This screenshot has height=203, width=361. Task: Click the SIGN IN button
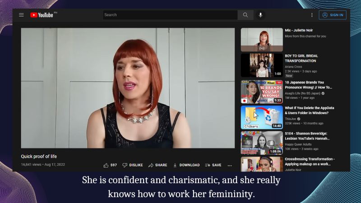333,15
